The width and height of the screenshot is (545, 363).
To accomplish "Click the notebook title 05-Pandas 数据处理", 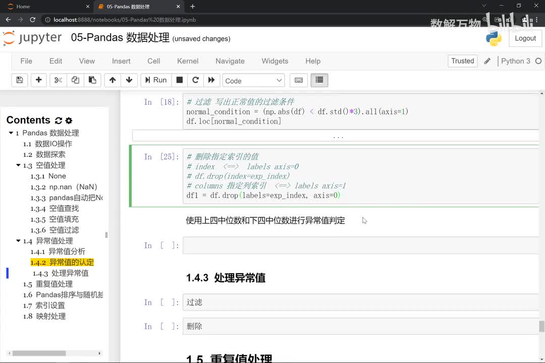I will [120, 37].
